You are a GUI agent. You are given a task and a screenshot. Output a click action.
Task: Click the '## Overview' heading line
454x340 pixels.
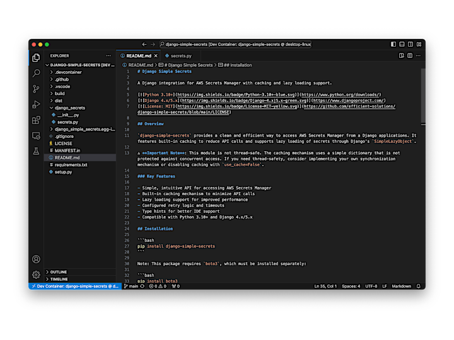151,124
